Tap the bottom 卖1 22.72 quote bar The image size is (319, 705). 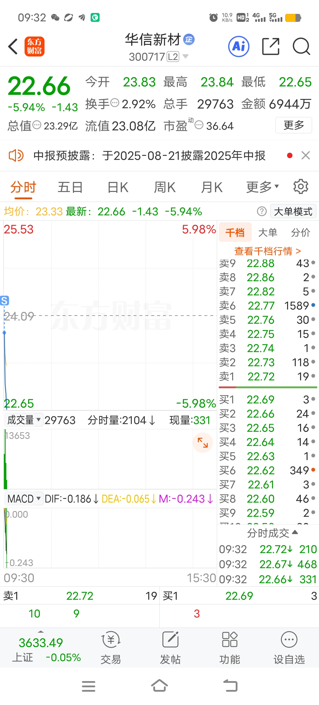pos(80,596)
